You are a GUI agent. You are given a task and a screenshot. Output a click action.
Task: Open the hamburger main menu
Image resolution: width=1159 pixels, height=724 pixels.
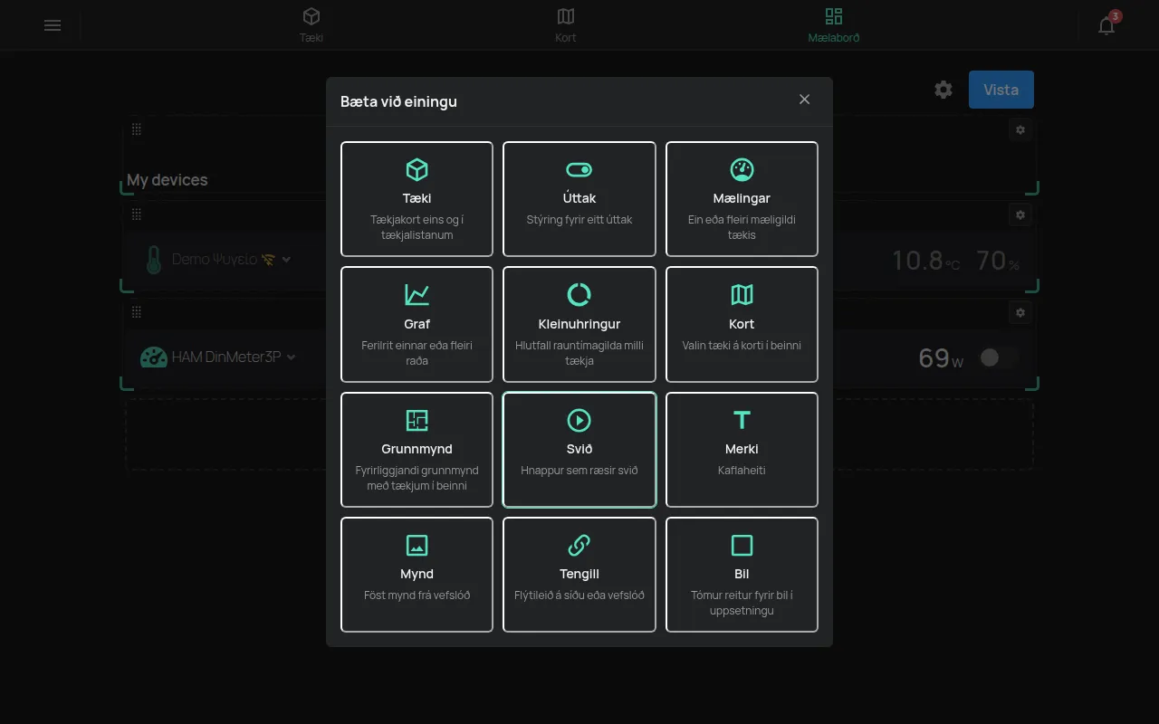53,25
